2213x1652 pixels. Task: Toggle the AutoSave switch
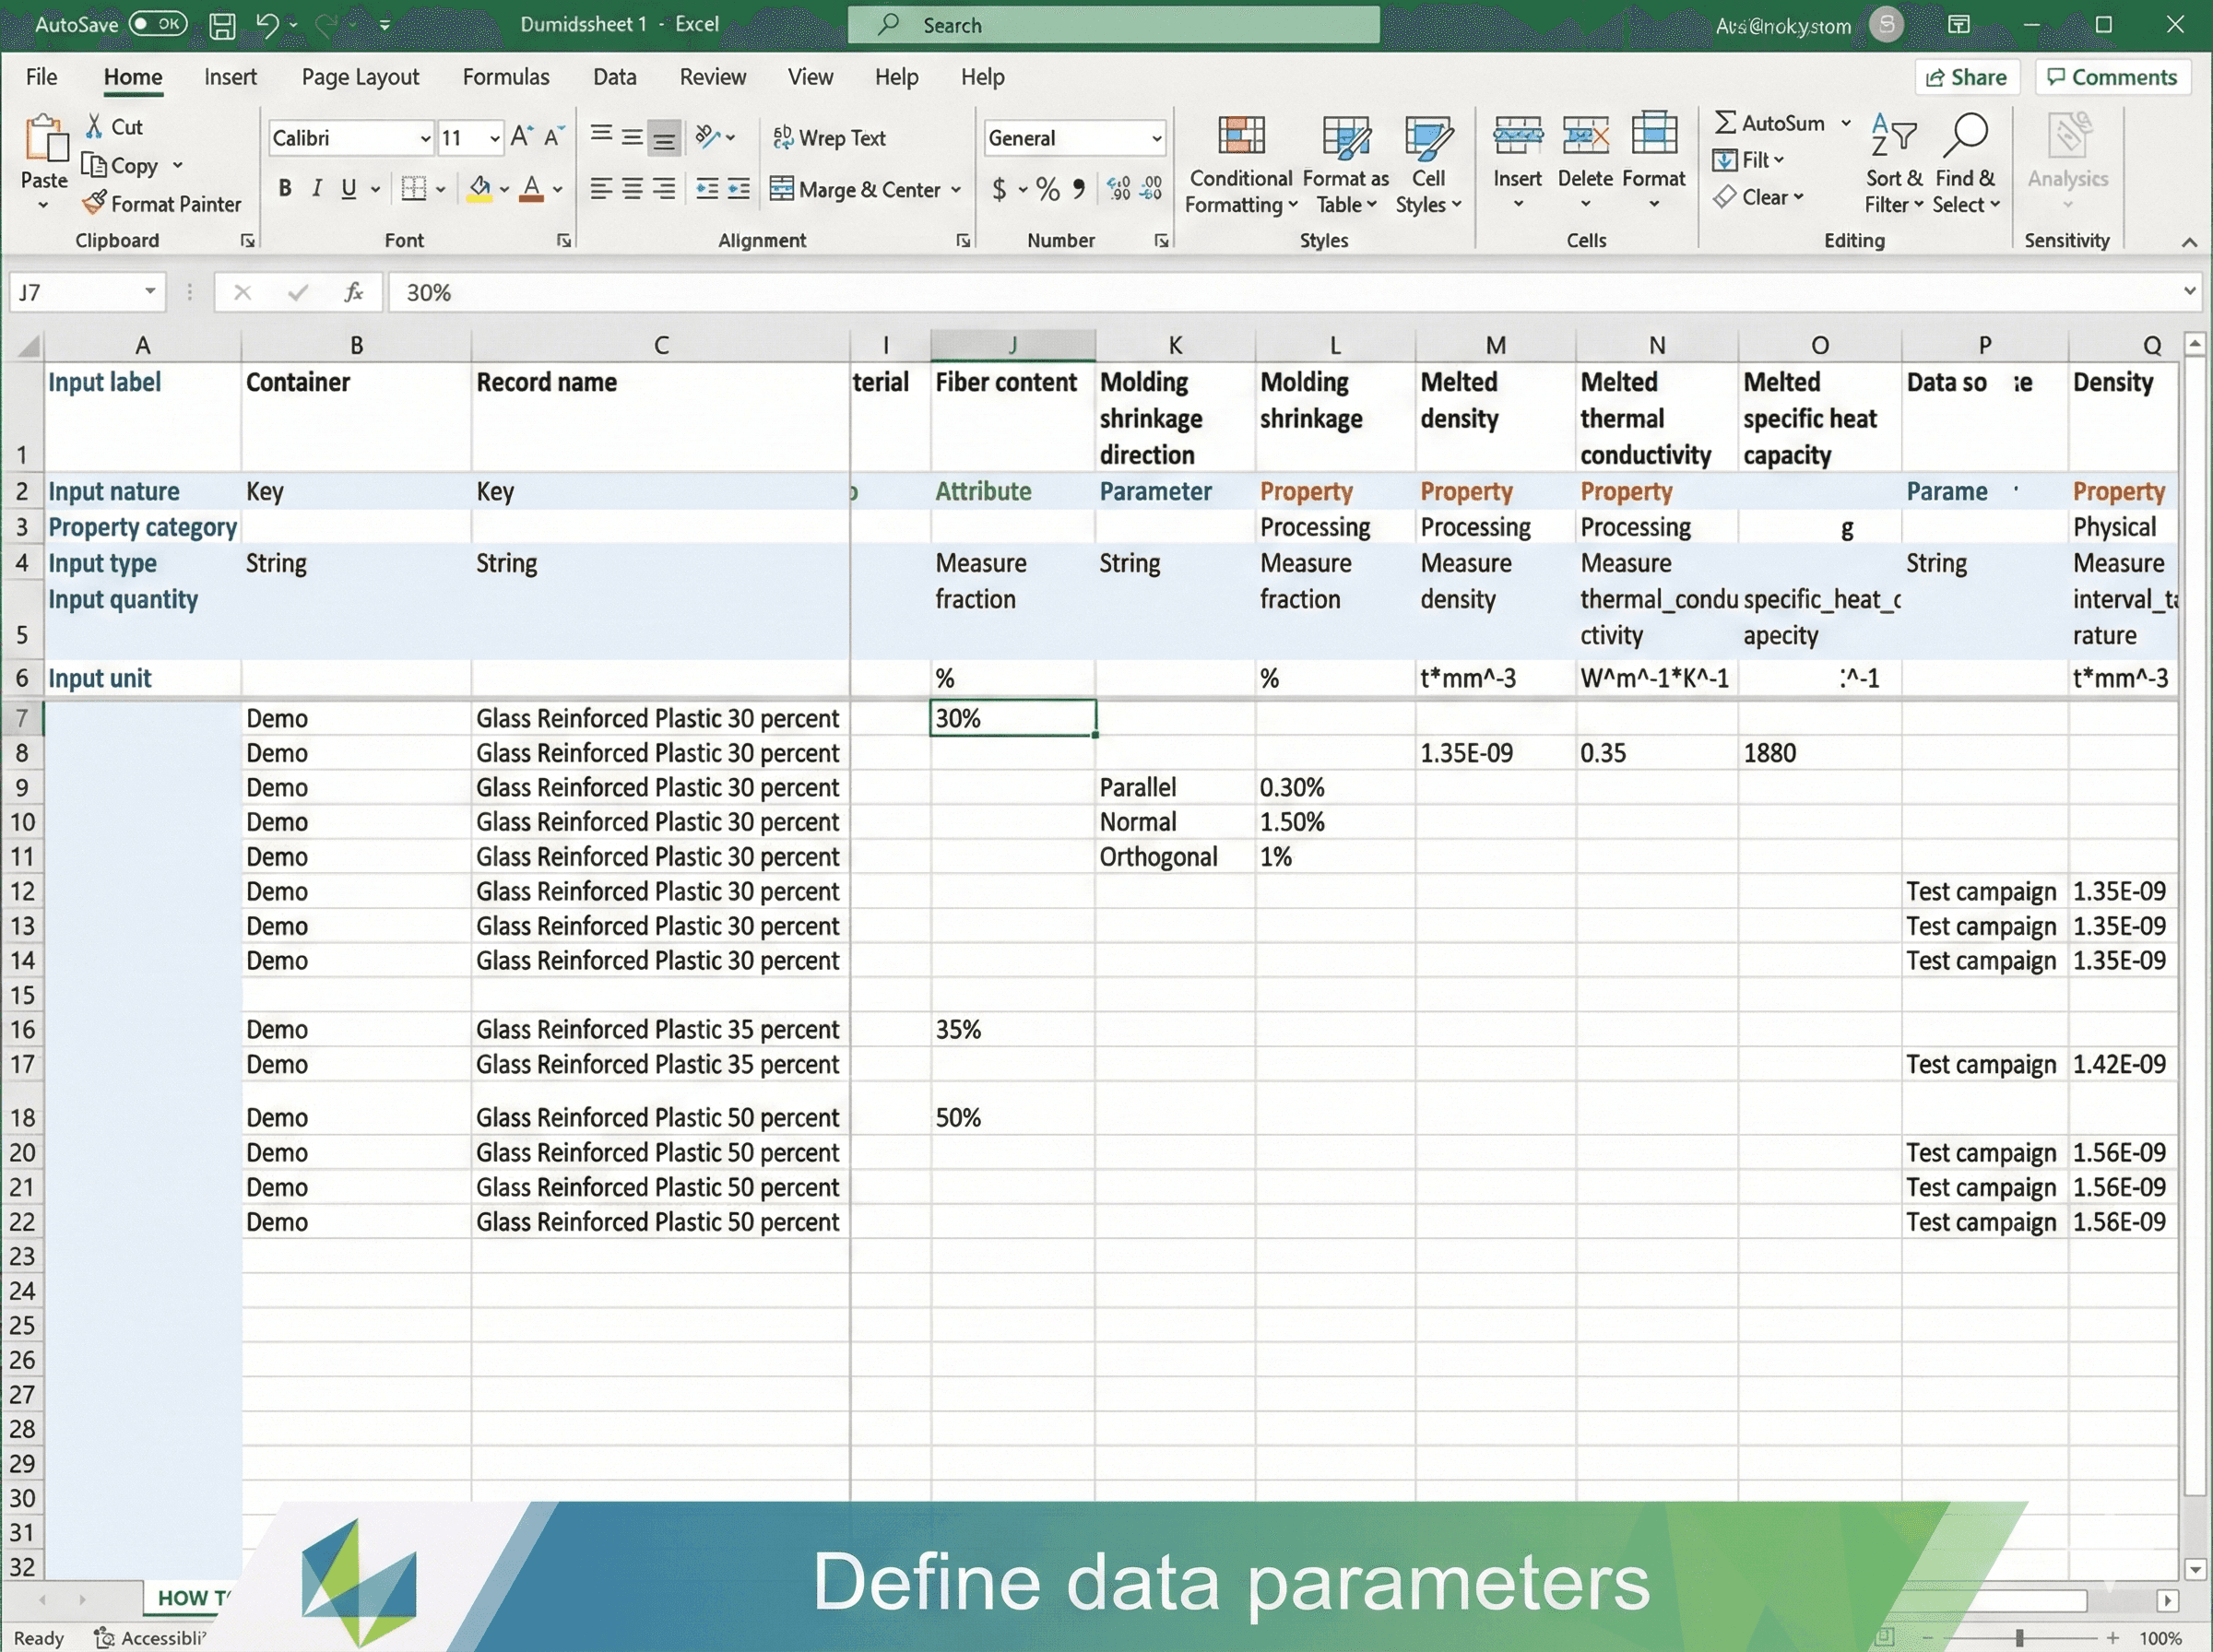tap(158, 24)
